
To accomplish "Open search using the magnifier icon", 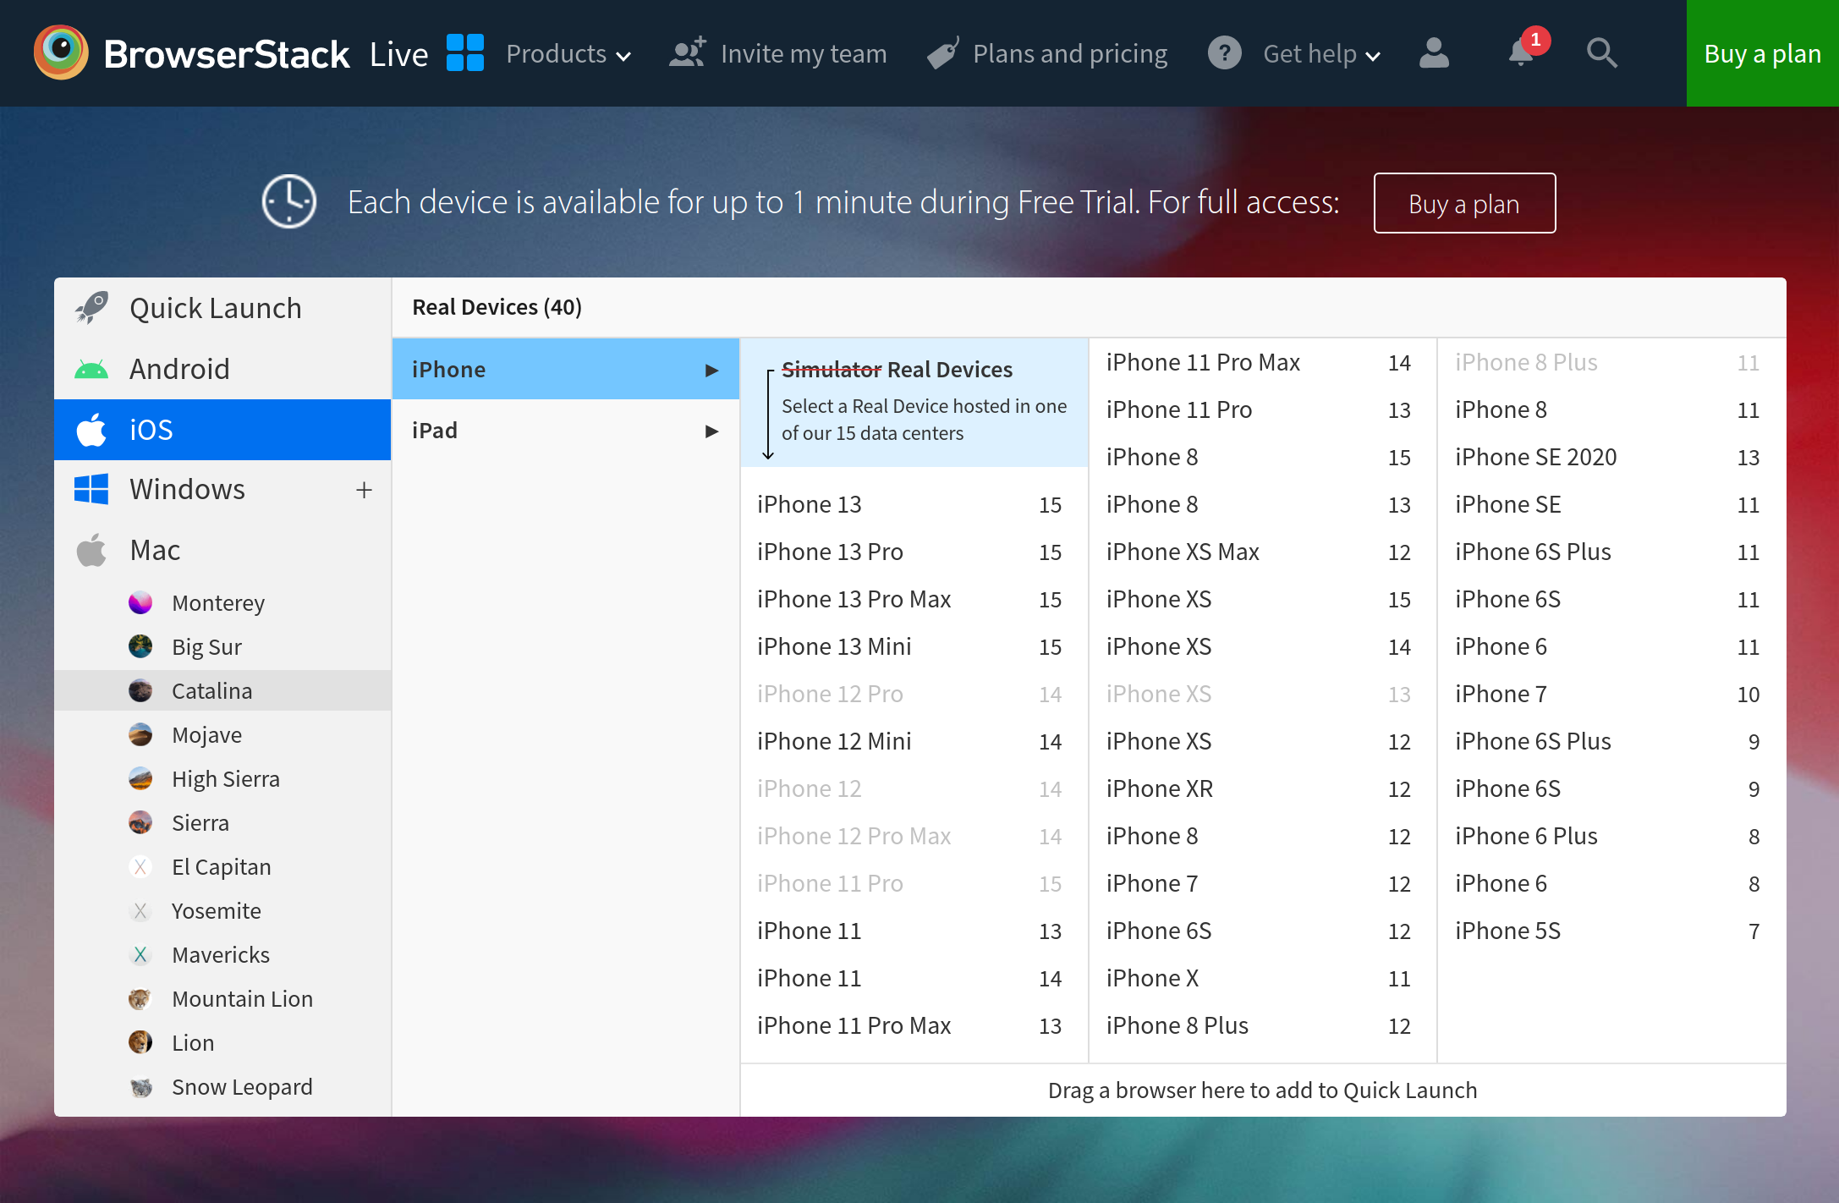I will (1601, 53).
